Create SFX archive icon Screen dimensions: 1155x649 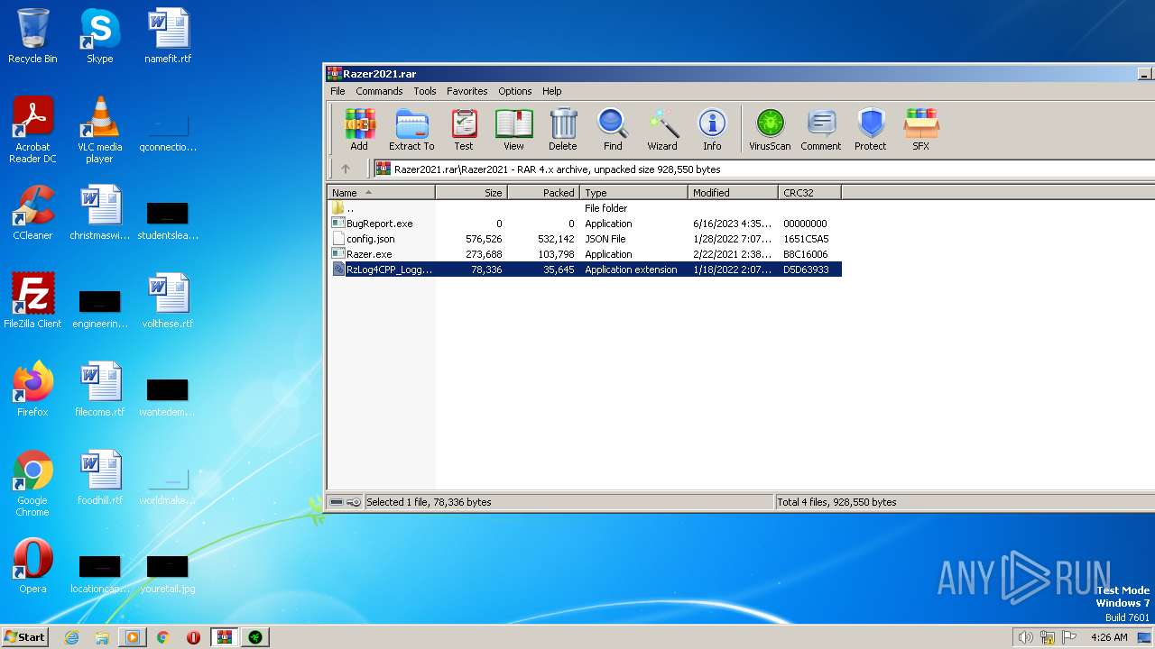click(920, 130)
